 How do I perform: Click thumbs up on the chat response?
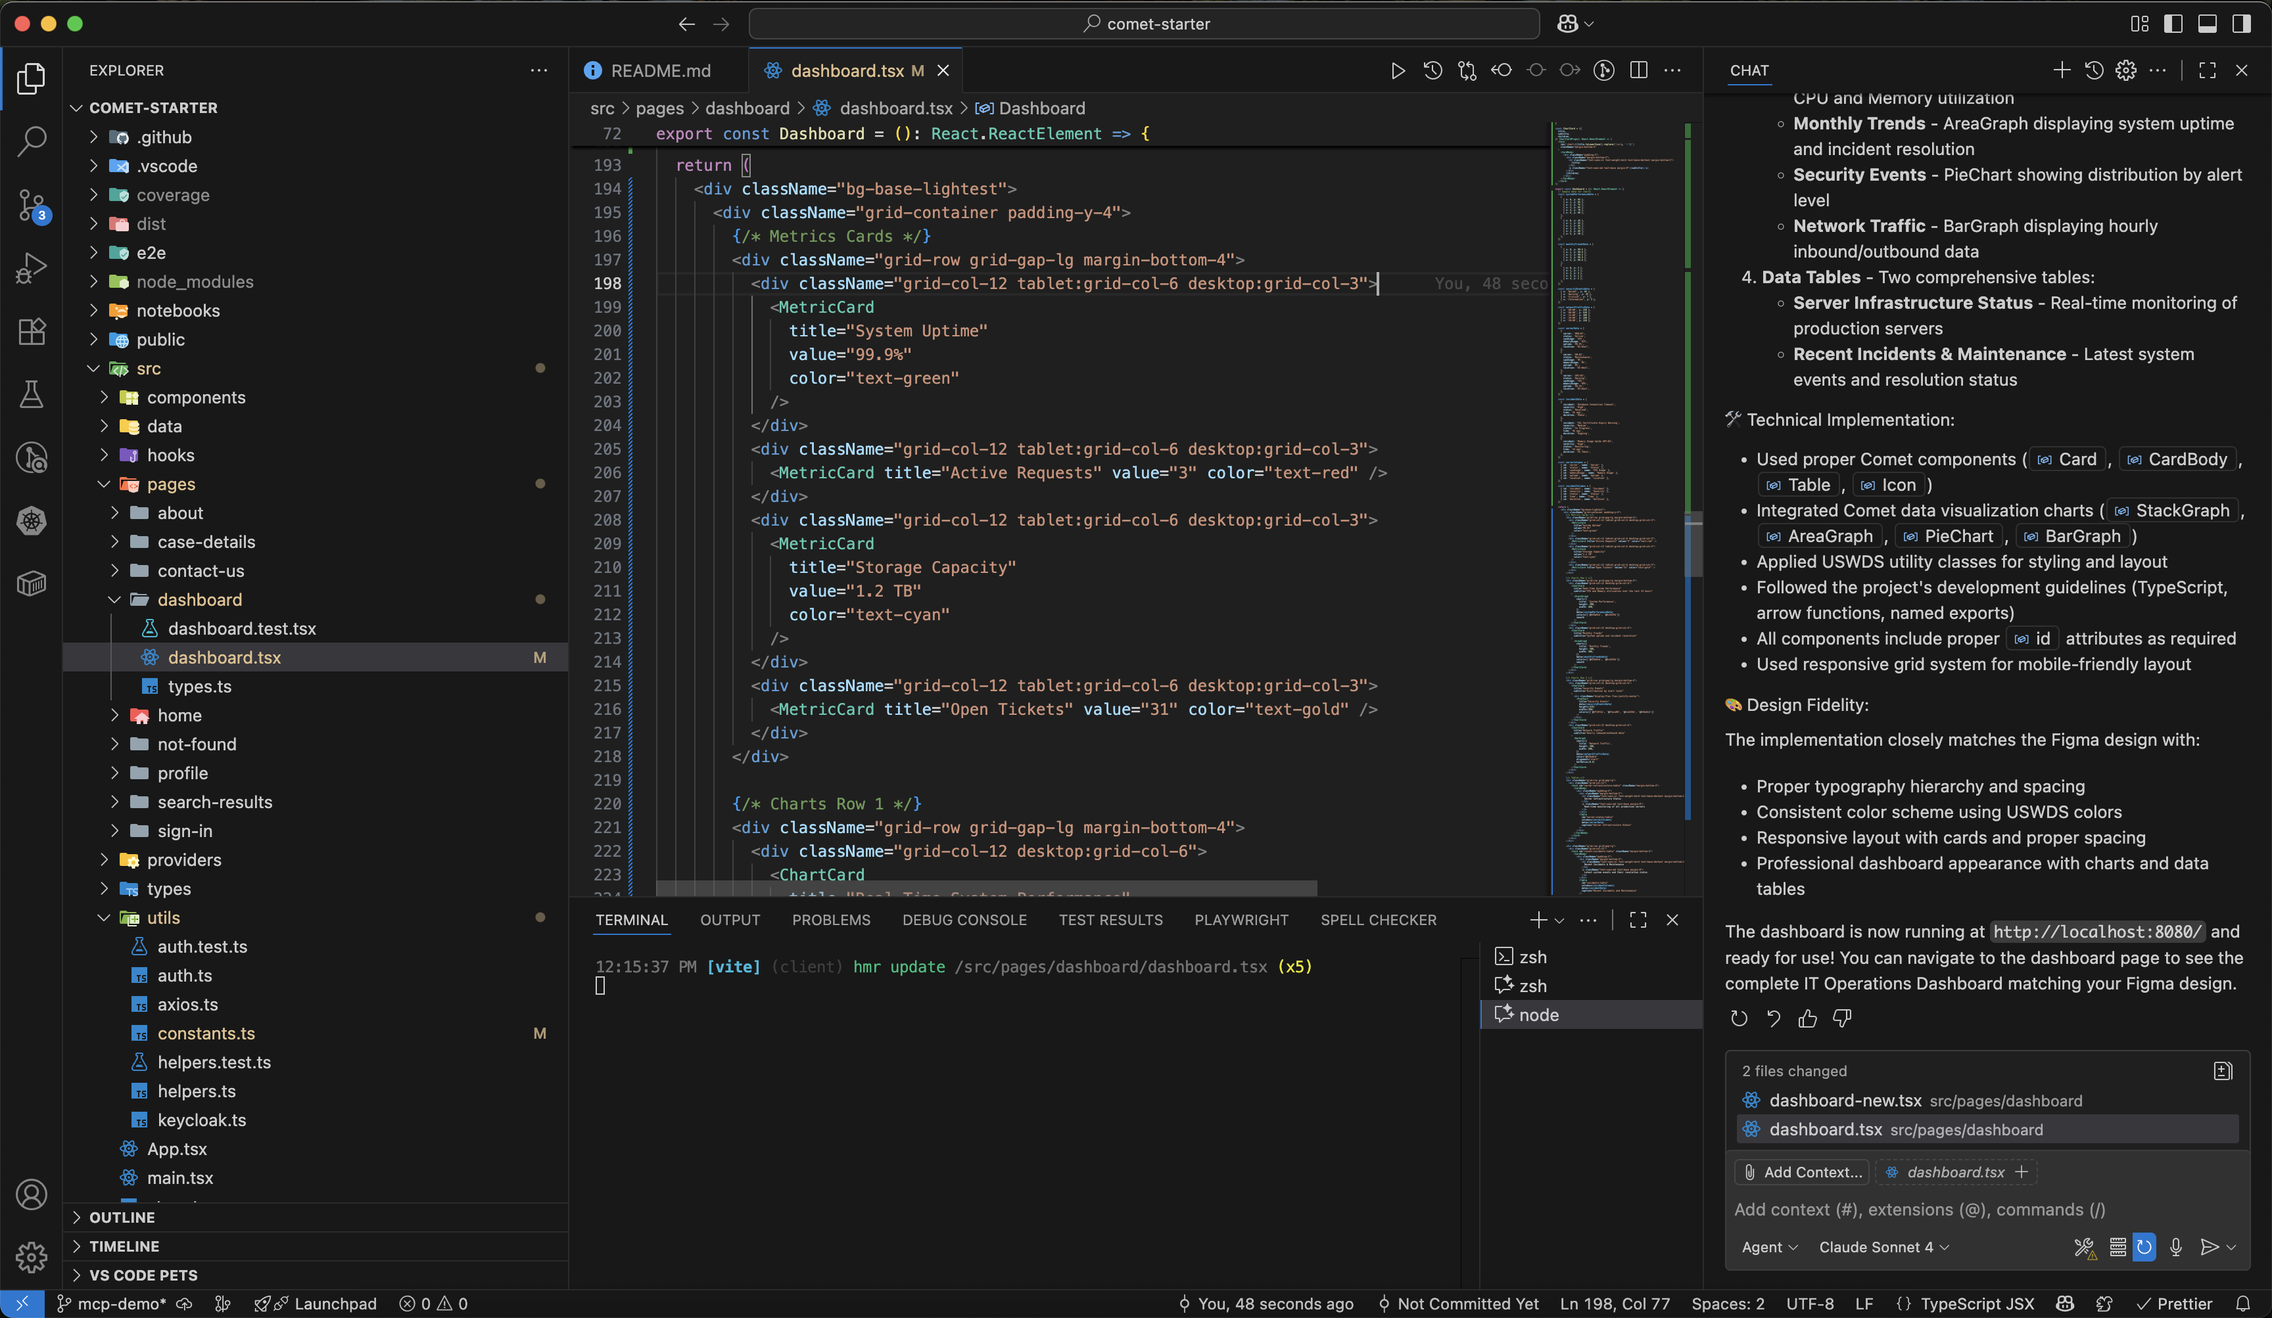click(1807, 1018)
